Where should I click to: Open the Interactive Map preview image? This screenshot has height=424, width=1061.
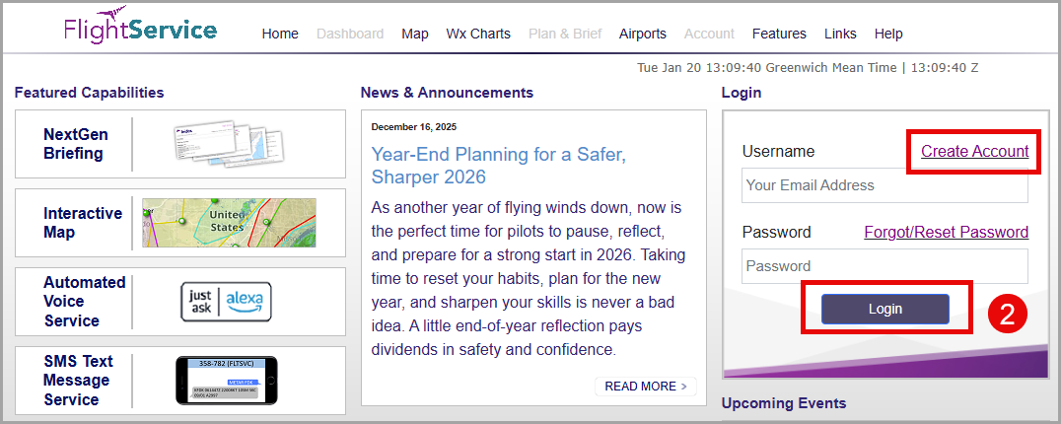click(x=229, y=222)
